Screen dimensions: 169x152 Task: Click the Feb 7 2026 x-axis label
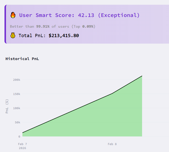22,146
